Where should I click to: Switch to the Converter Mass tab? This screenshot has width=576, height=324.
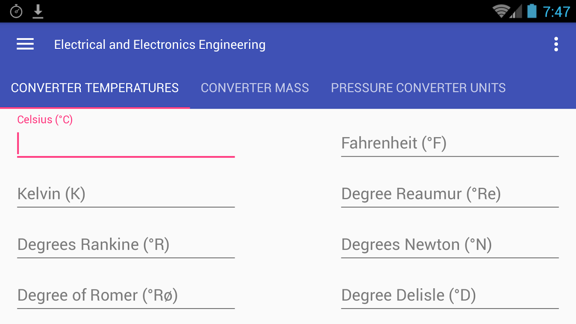pyautogui.click(x=255, y=88)
